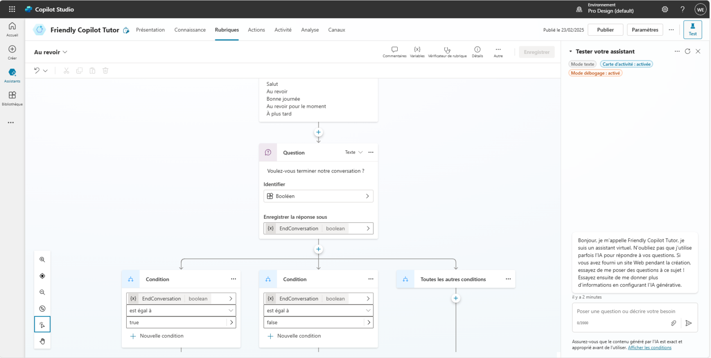711x358 pixels.
Task: Expand the true value selector
Action: click(x=232, y=322)
